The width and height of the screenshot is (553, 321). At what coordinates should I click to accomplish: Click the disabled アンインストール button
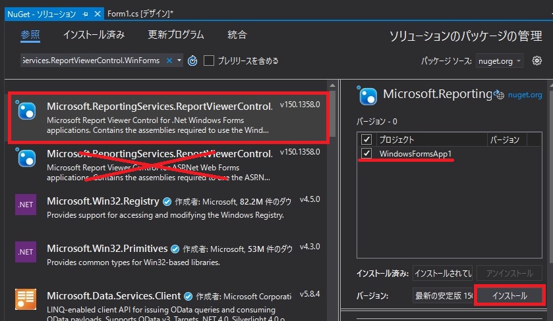509,274
